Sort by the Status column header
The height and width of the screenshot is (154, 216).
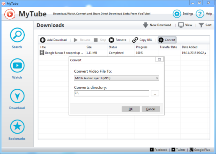pyautogui.click(x=121, y=47)
